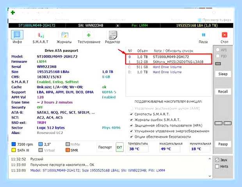Open the Тестирование toolbar section

[x=89, y=37]
